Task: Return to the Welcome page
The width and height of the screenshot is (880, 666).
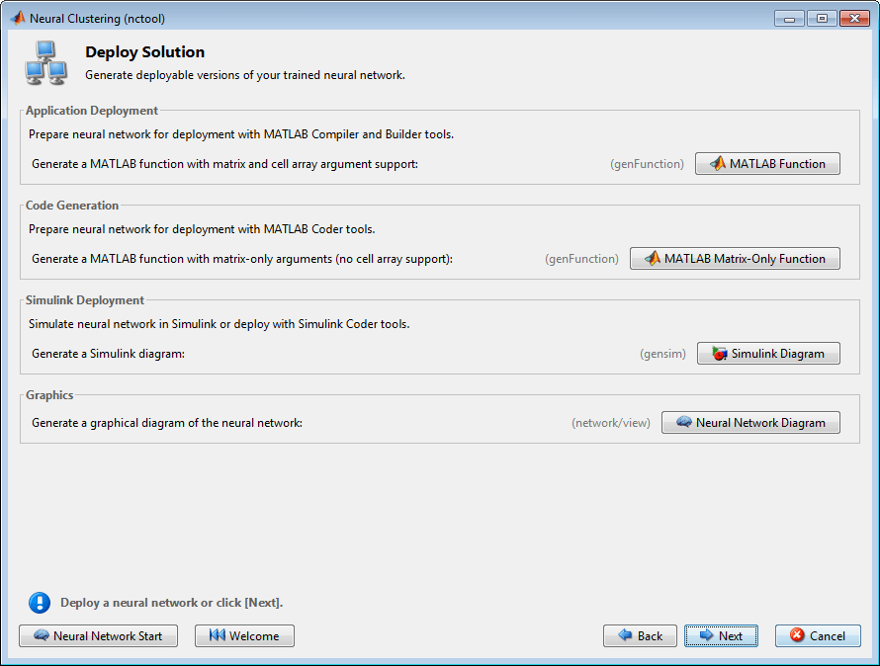Action: pos(244,636)
